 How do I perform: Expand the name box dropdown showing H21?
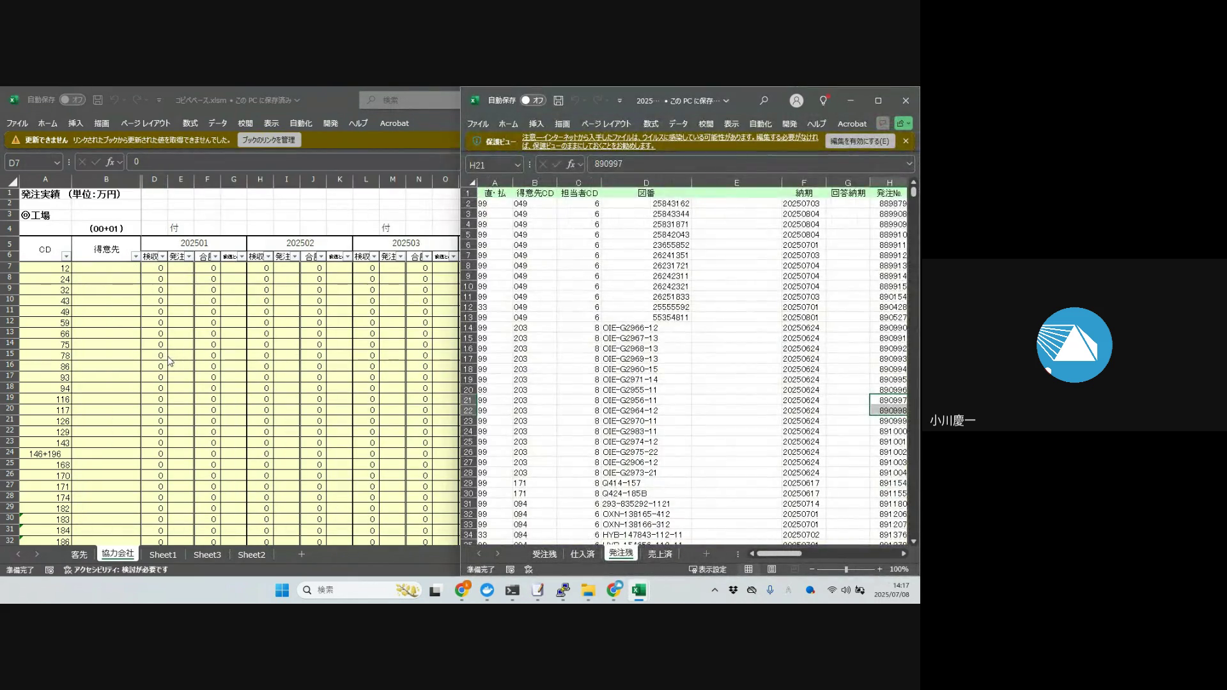pos(517,165)
